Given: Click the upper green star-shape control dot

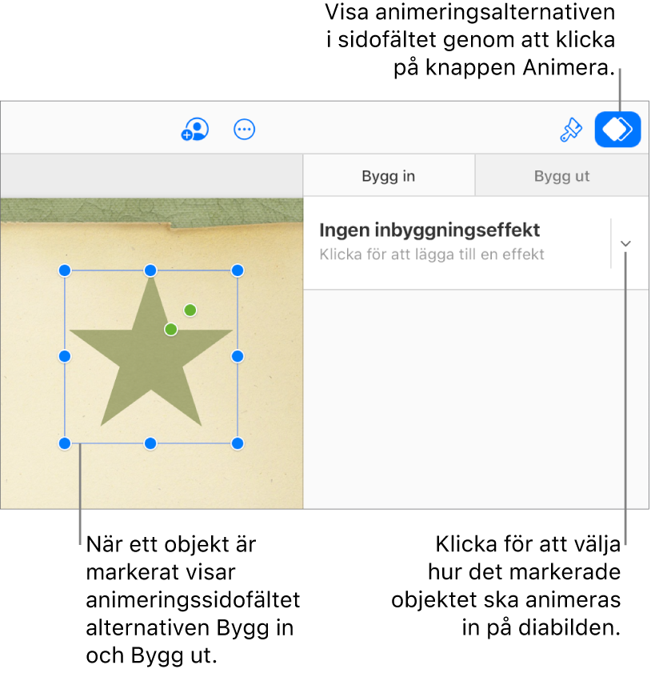Looking at the screenshot, I should [x=190, y=310].
